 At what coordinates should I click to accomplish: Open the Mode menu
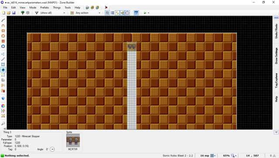33,8
